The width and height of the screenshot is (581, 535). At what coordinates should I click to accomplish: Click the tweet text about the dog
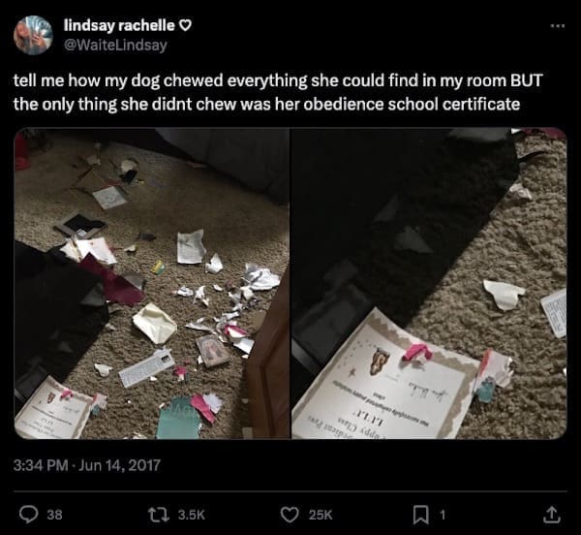coord(278,92)
